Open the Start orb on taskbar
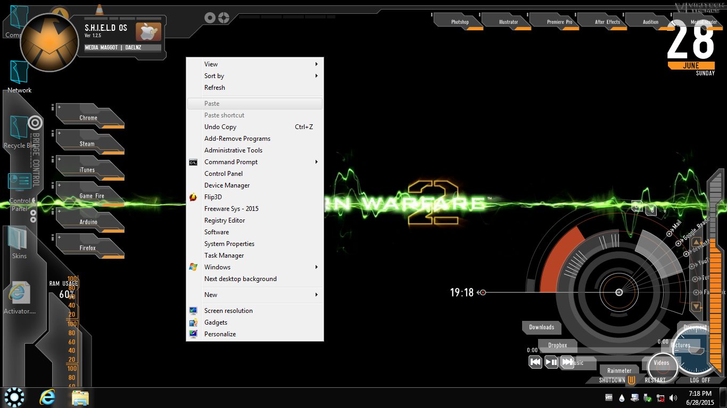Screen dimensions: 727x408 (14, 397)
